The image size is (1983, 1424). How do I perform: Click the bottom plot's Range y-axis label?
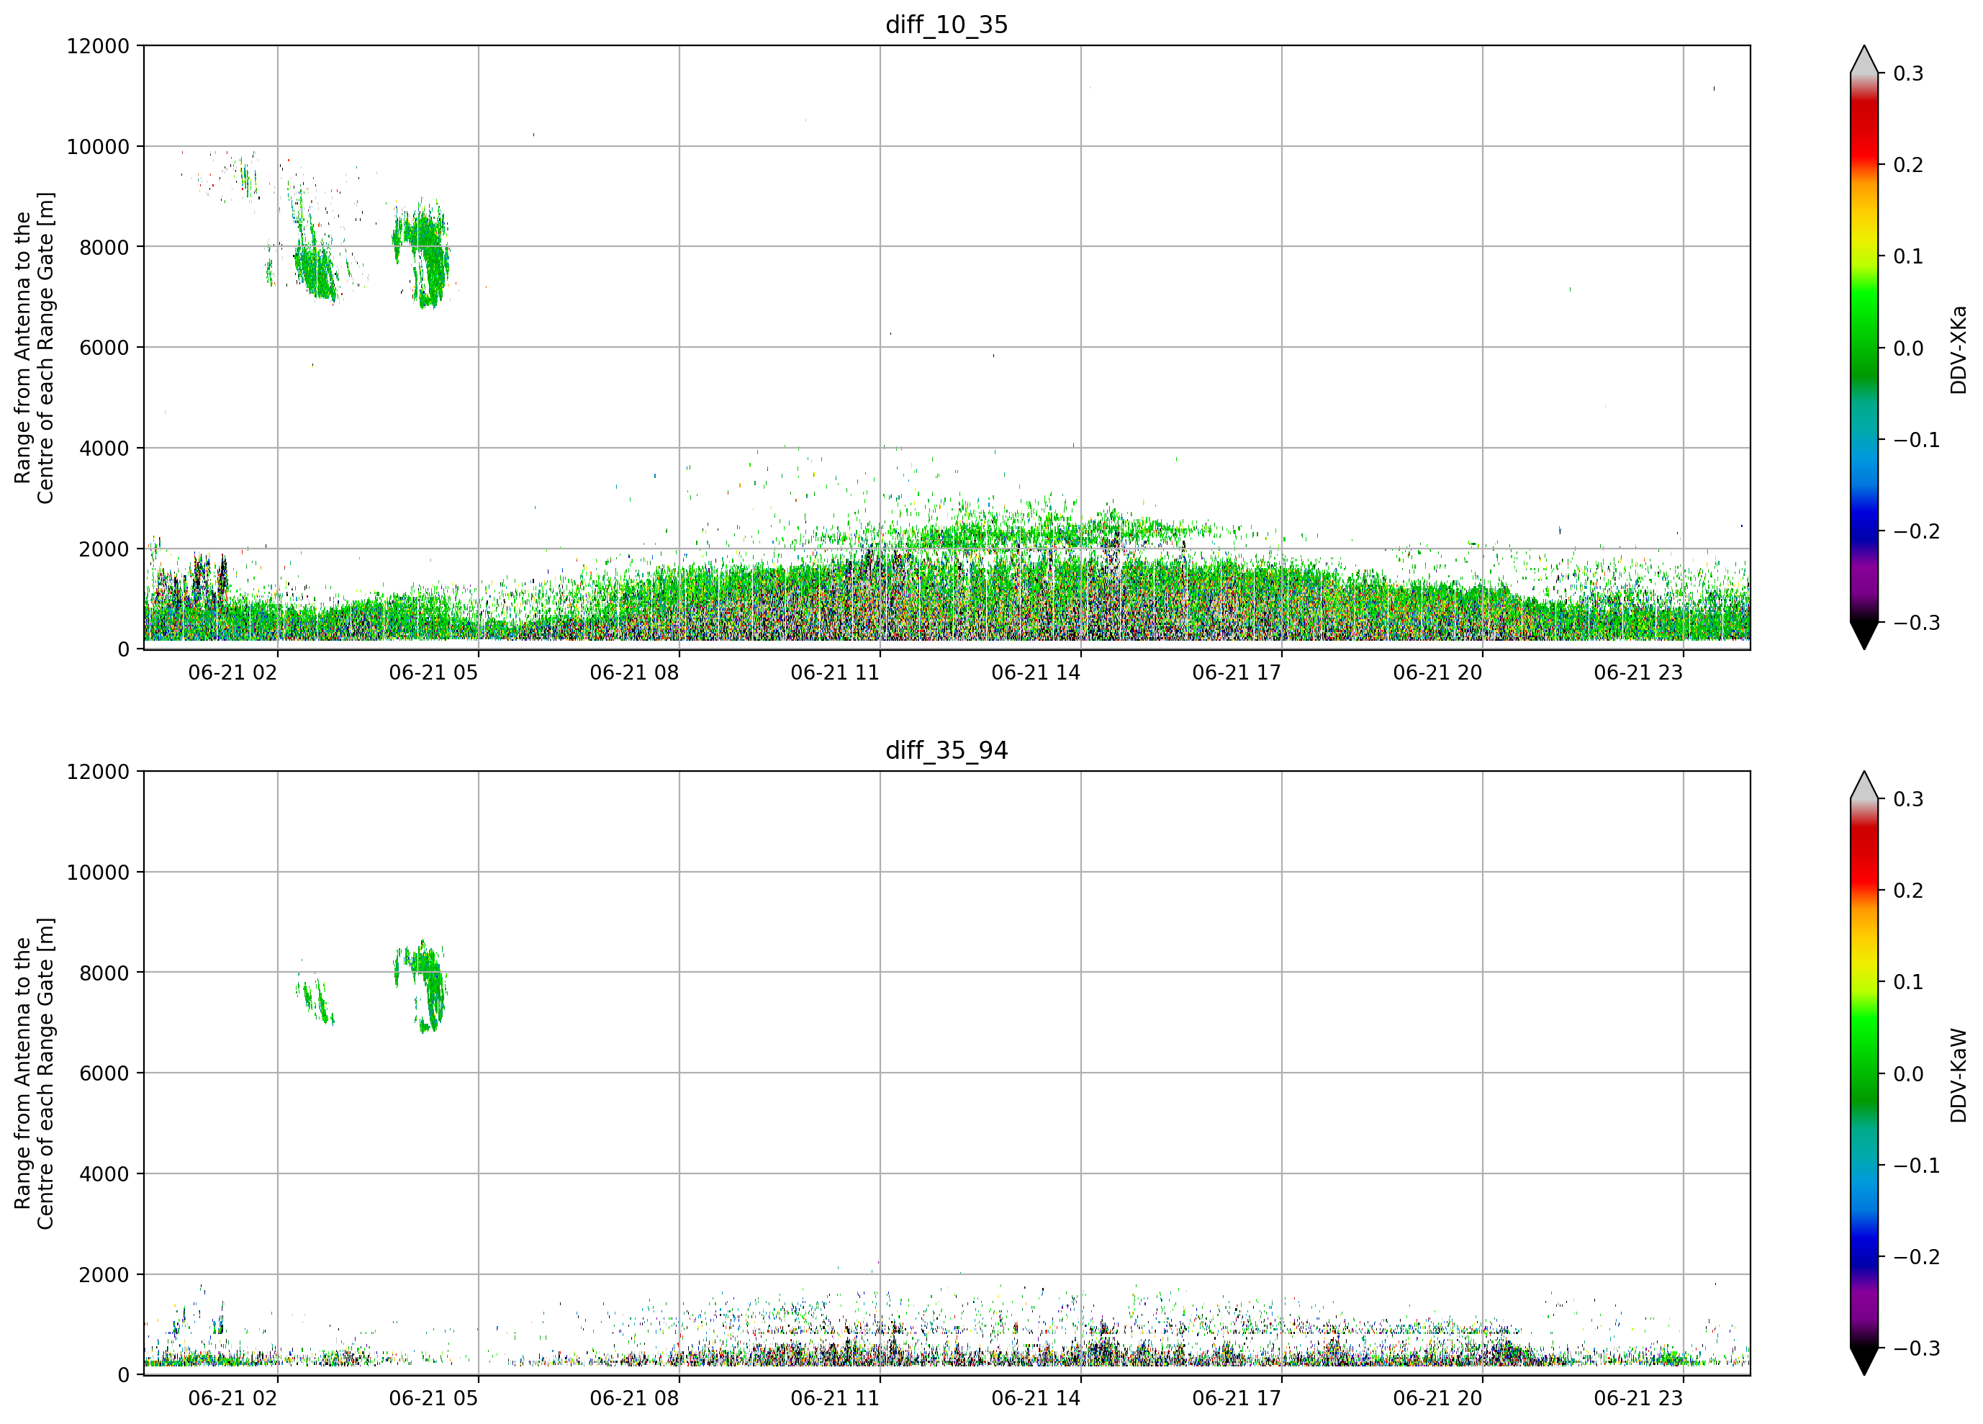coord(34,1073)
